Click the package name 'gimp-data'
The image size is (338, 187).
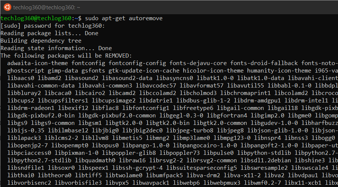coord(63,71)
